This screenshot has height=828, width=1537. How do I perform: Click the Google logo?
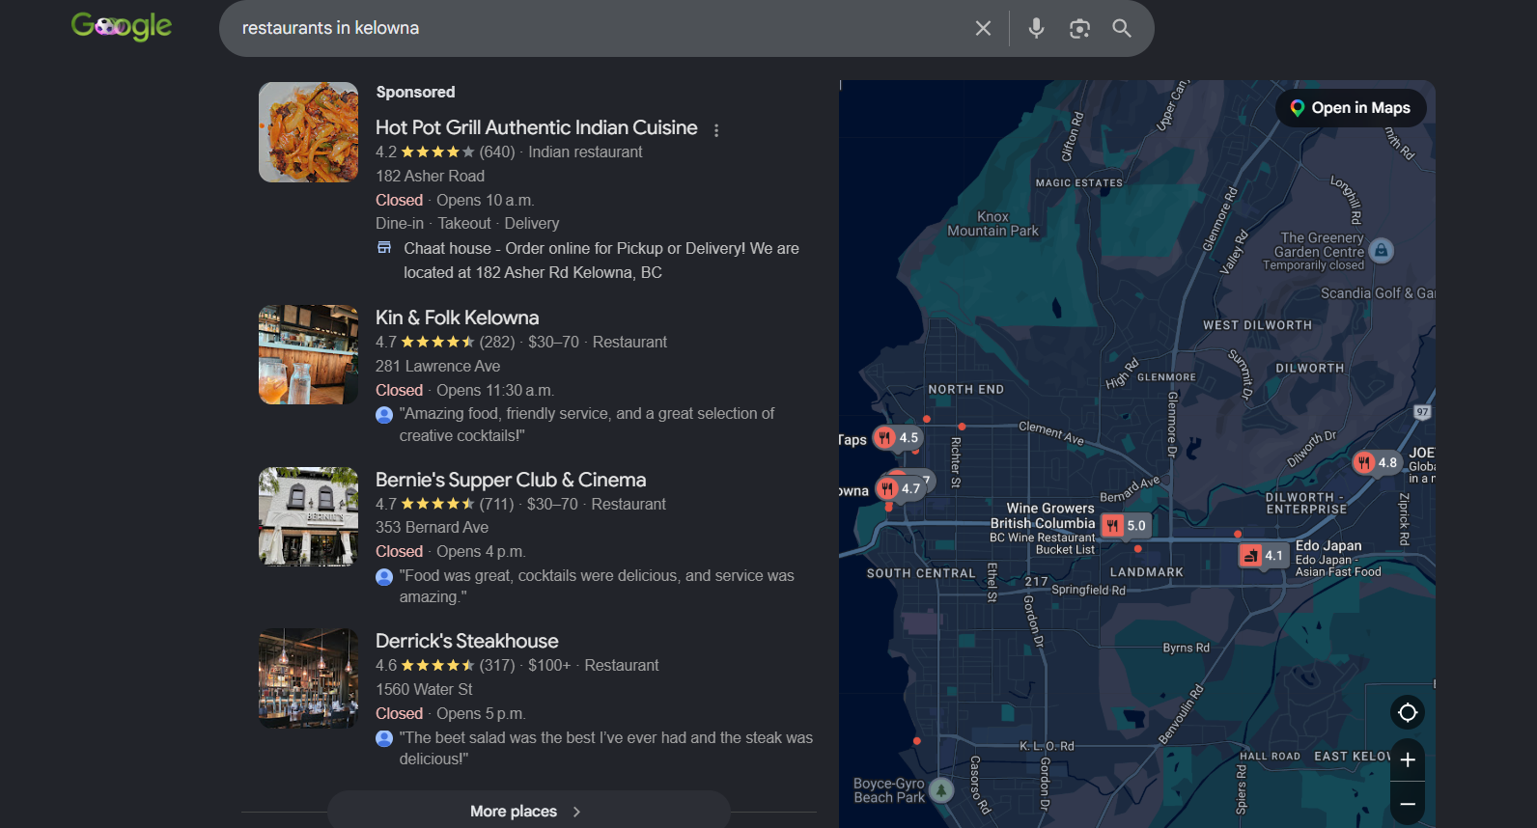[x=122, y=26]
